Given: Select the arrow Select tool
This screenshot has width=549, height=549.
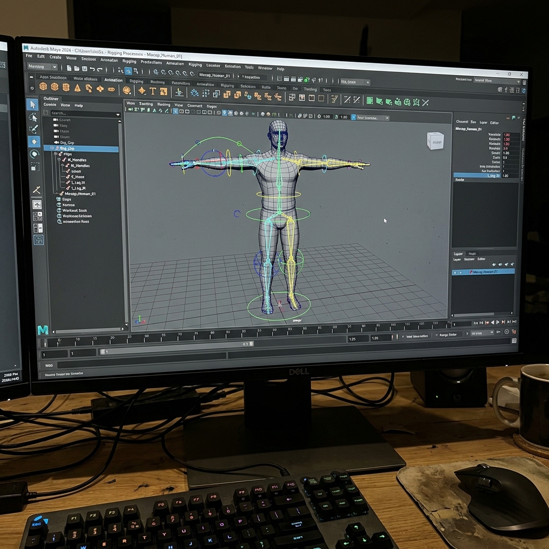Looking at the screenshot, I should coord(33,105).
